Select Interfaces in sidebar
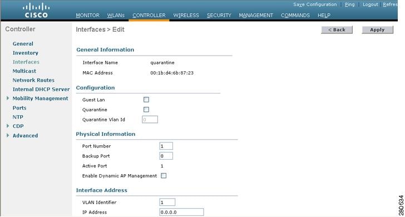The height and width of the screenshot is (217, 405). point(26,62)
